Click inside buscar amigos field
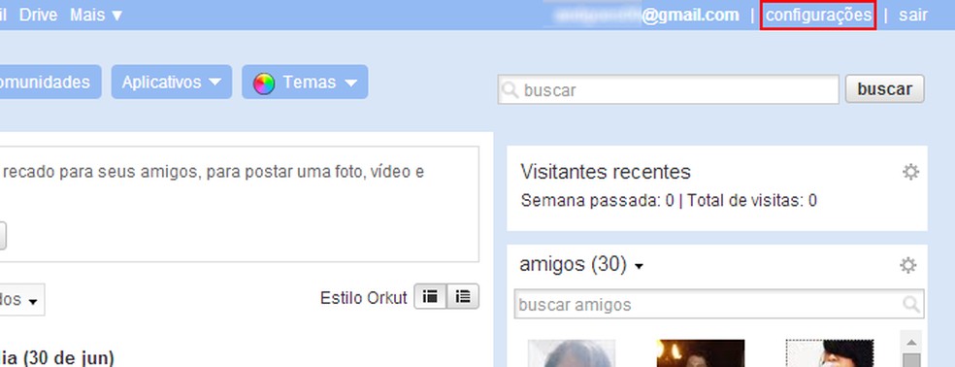 point(719,304)
